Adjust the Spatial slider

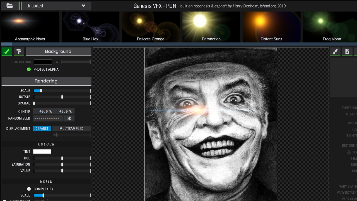(x=62, y=103)
